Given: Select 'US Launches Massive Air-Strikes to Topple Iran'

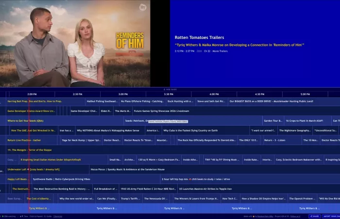Looking at the screenshot, I should click(259, 189).
